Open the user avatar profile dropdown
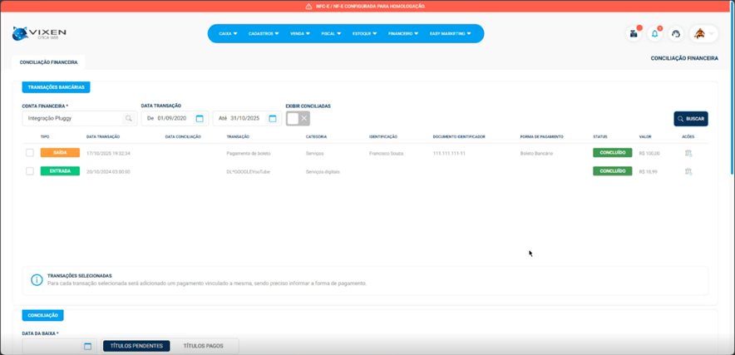This screenshot has height=355, width=735. pos(703,34)
